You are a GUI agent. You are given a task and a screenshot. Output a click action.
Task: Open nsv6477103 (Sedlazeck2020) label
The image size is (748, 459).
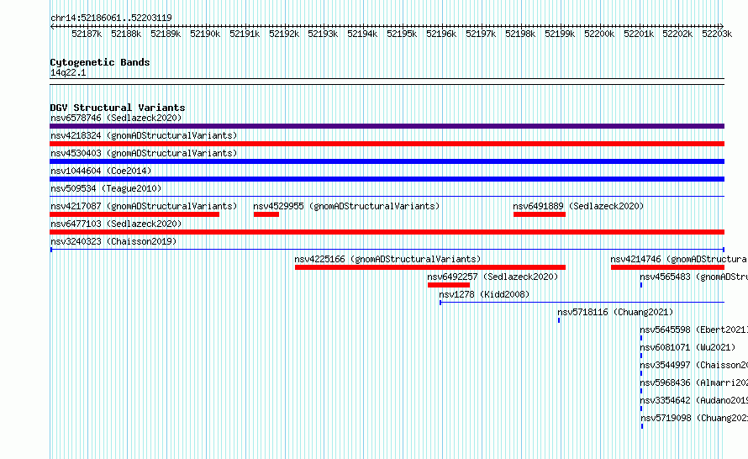point(116,224)
